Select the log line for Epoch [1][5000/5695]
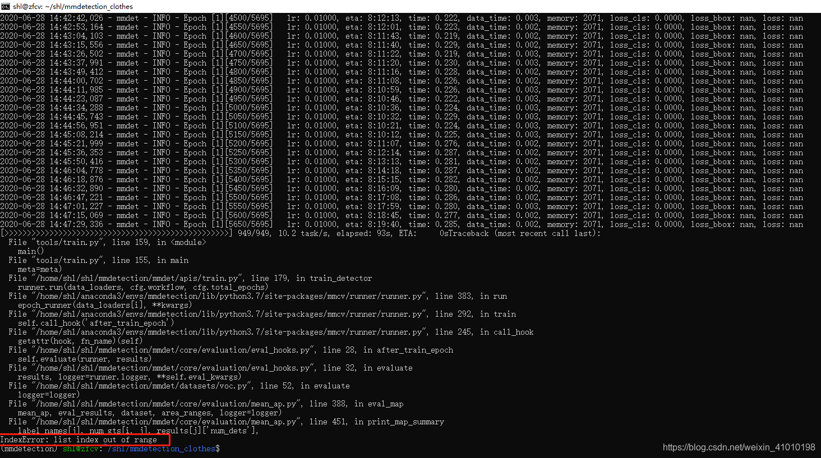 (x=402, y=108)
